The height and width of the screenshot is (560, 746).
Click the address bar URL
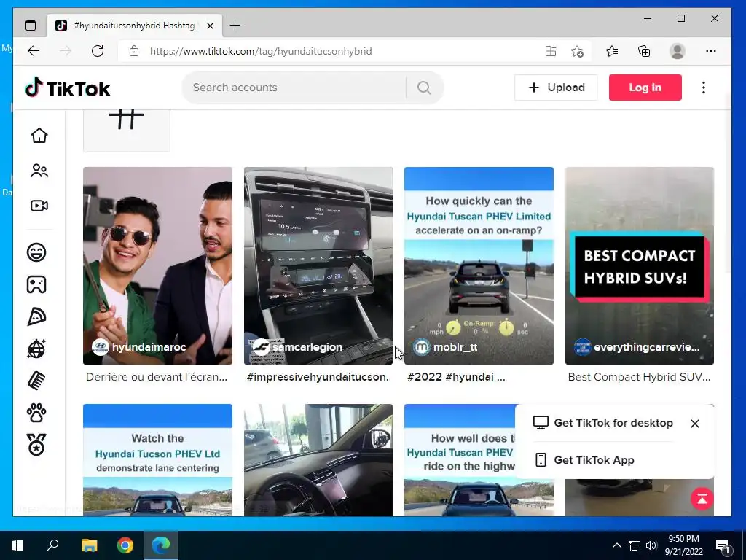point(261,51)
